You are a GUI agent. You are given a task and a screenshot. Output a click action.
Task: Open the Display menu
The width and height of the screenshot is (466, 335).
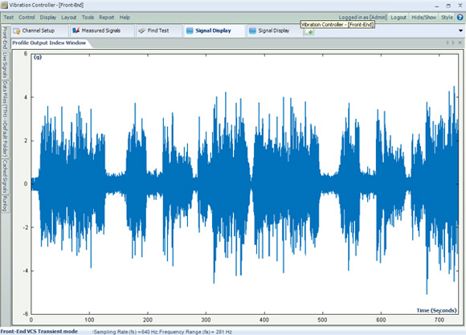(48, 17)
